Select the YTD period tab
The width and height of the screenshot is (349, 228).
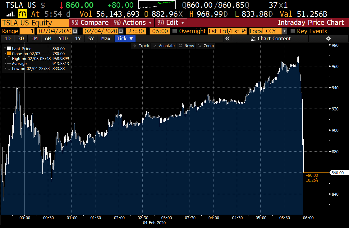pos(63,38)
